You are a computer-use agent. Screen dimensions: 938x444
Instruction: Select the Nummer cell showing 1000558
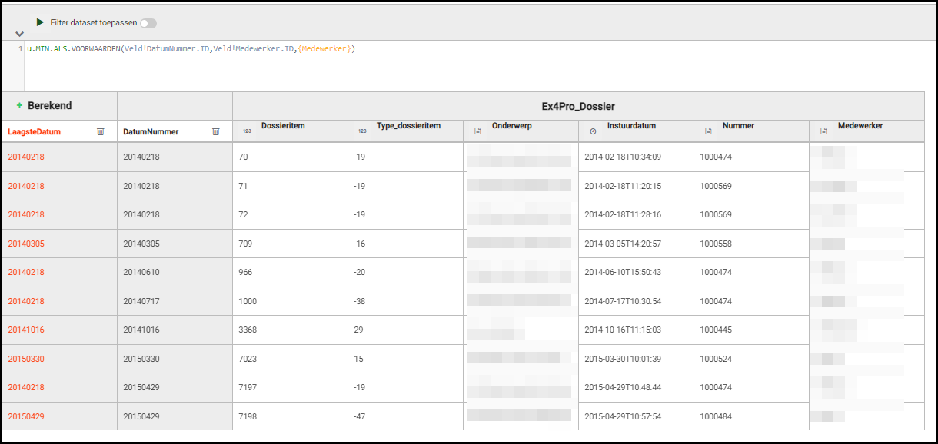(715, 244)
